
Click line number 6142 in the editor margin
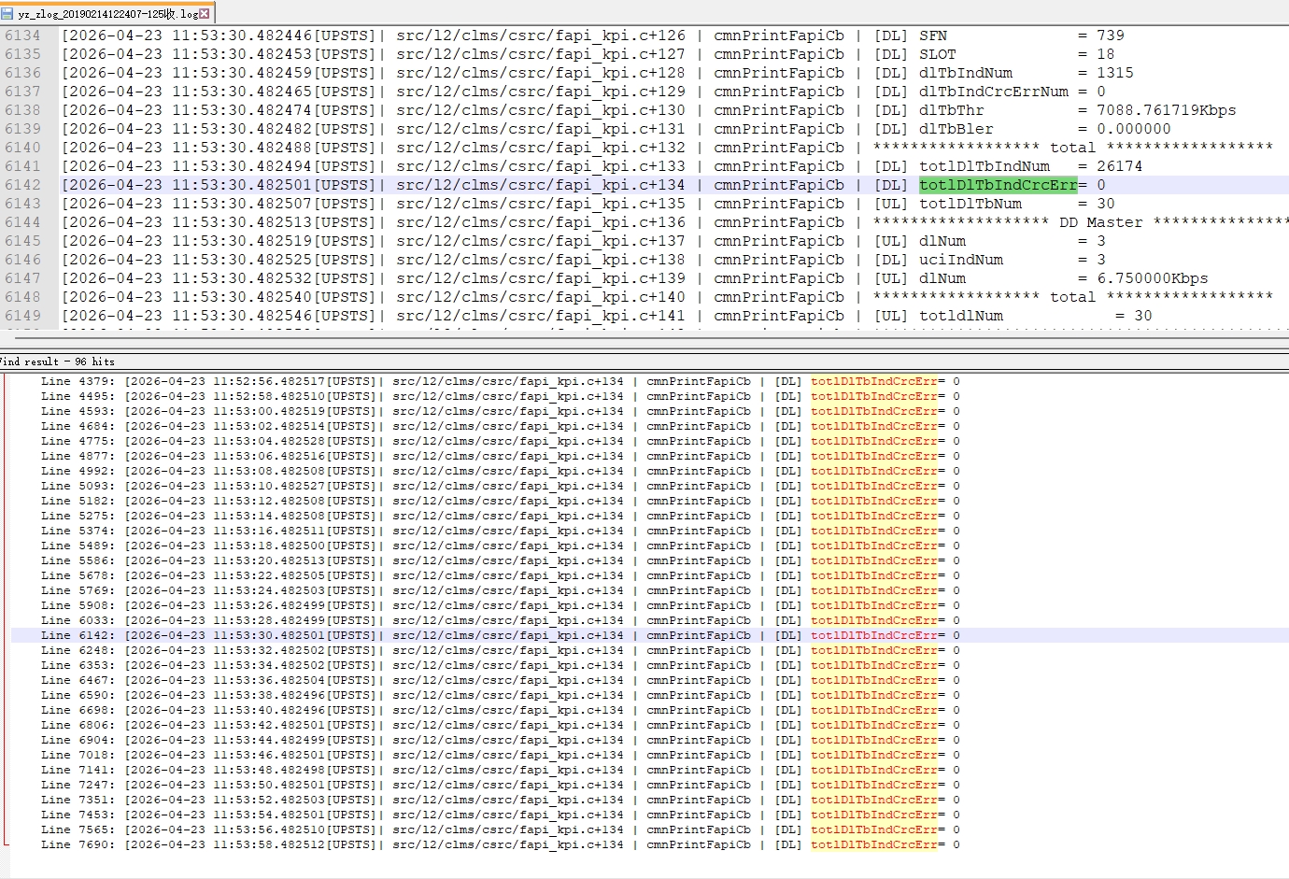click(22, 185)
